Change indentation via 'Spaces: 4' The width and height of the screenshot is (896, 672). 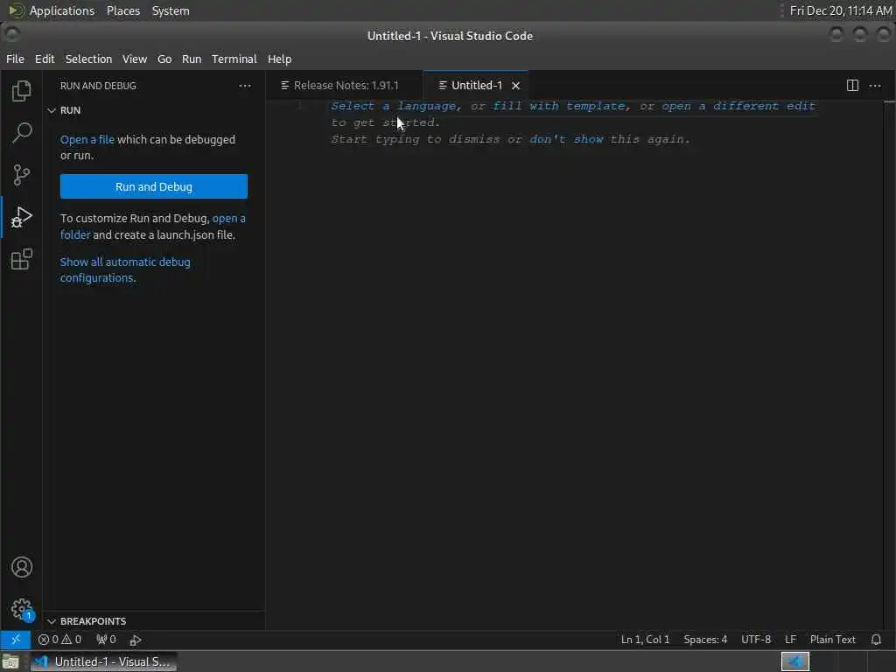coord(705,640)
